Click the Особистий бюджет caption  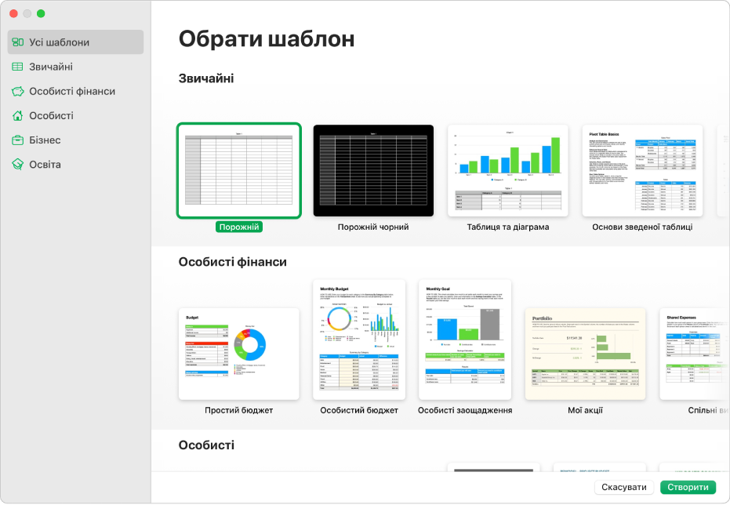[x=359, y=411]
